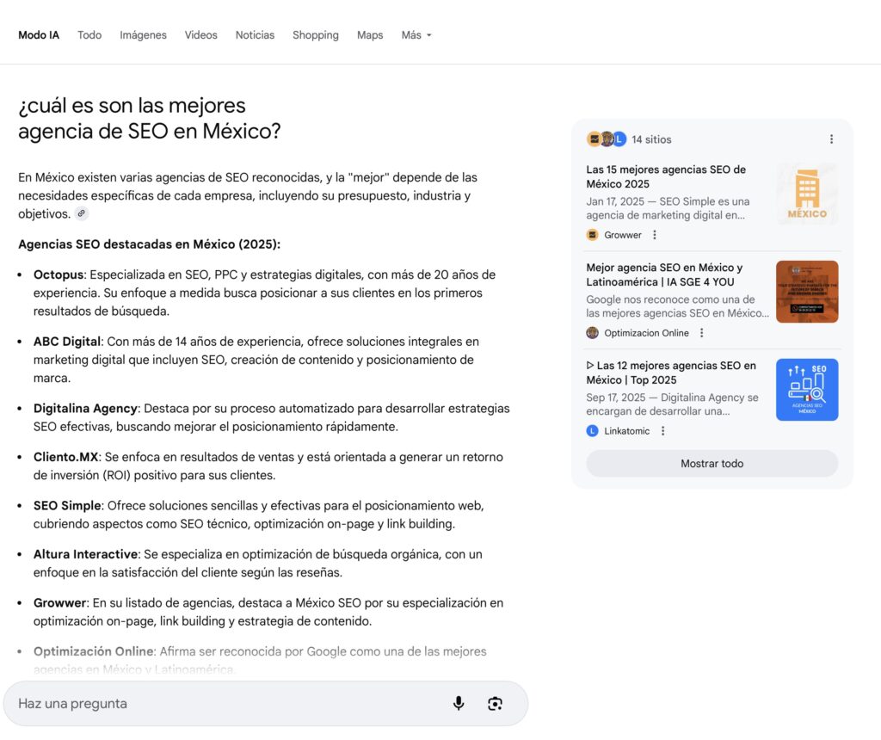Open the three-dot menu beside Growwer
The height and width of the screenshot is (740, 881).
[655, 234]
